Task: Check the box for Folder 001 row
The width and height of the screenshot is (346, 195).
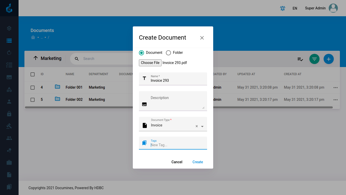Action: (33, 88)
